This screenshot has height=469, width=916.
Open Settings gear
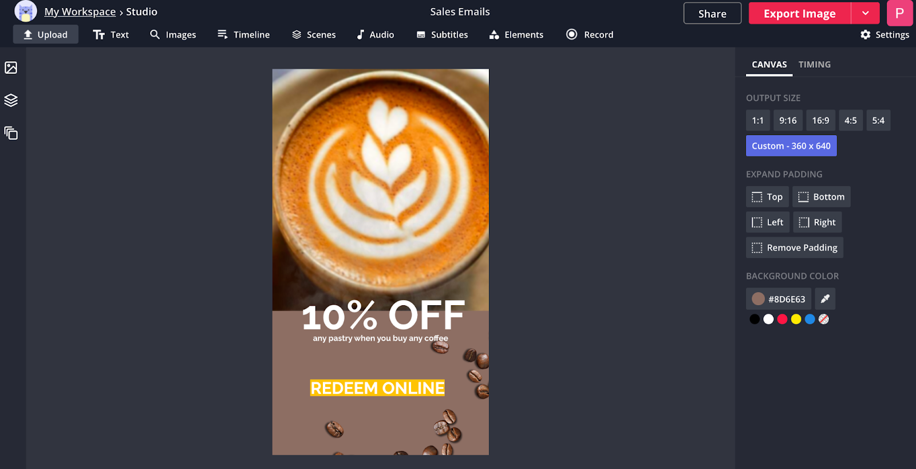coord(885,34)
